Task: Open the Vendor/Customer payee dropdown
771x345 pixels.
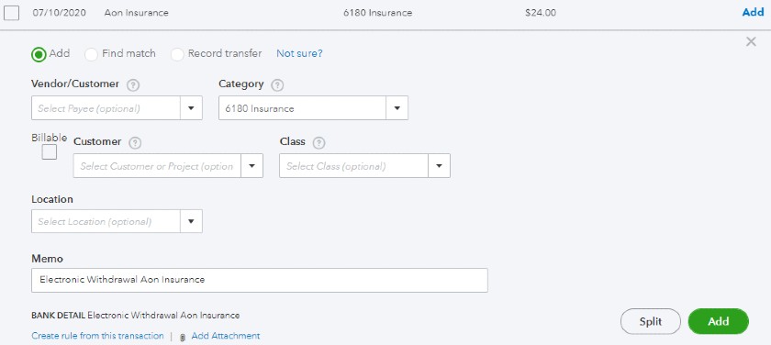Action: coord(191,108)
